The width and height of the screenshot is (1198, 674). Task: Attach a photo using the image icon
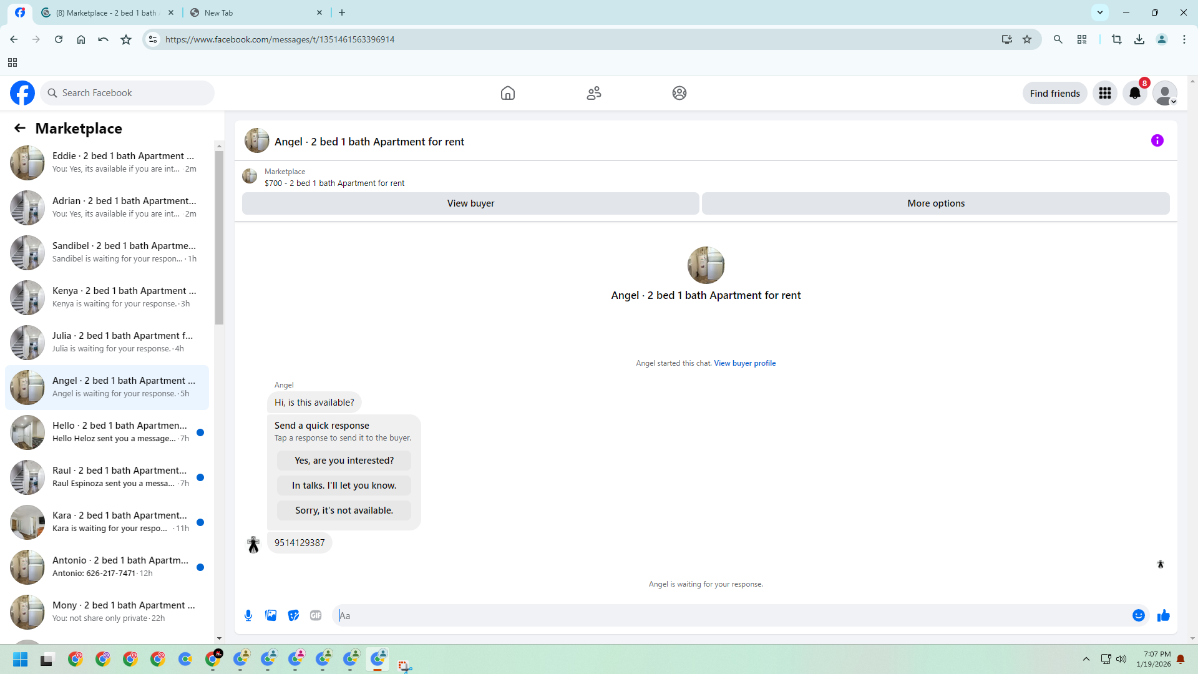pyautogui.click(x=271, y=615)
